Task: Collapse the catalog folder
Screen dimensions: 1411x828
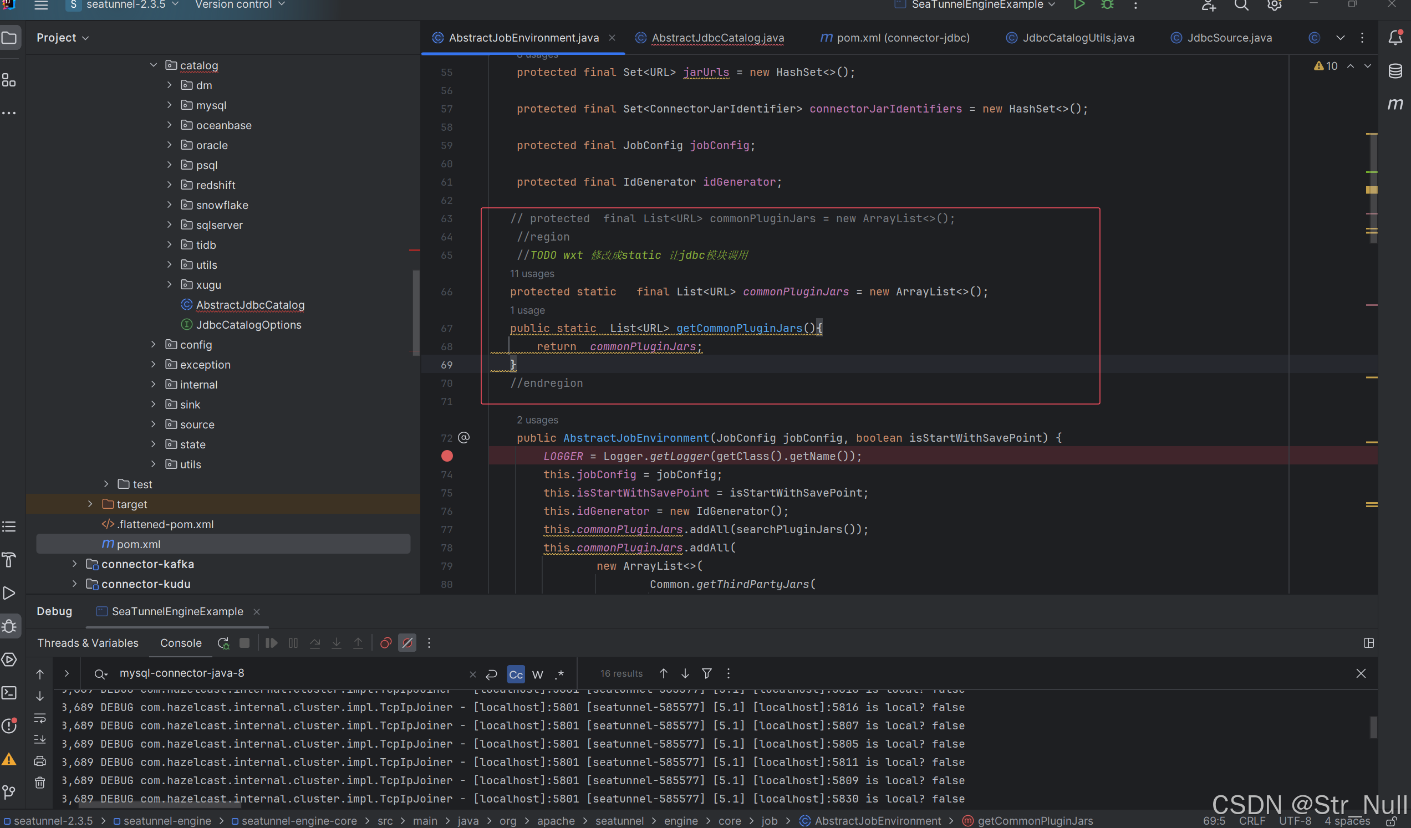Action: click(x=153, y=65)
